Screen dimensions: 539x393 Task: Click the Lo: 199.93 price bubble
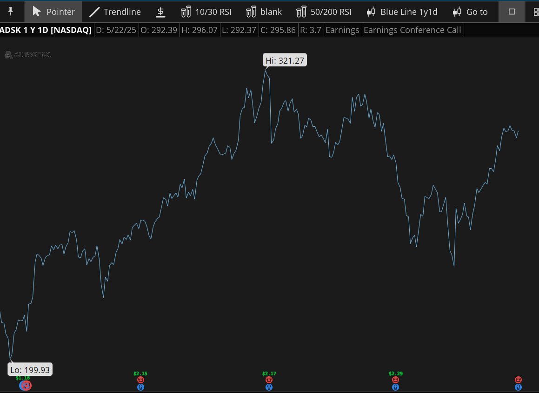pyautogui.click(x=30, y=370)
